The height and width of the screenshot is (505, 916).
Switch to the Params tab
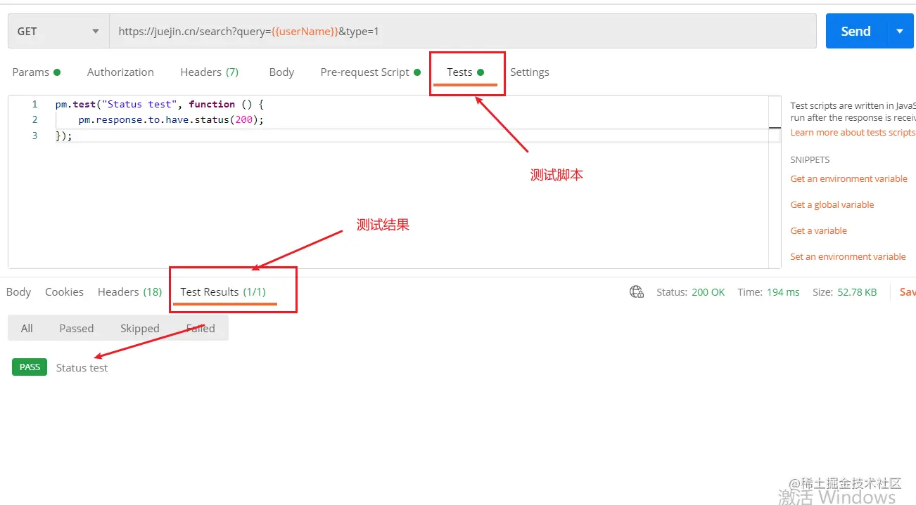coord(37,72)
